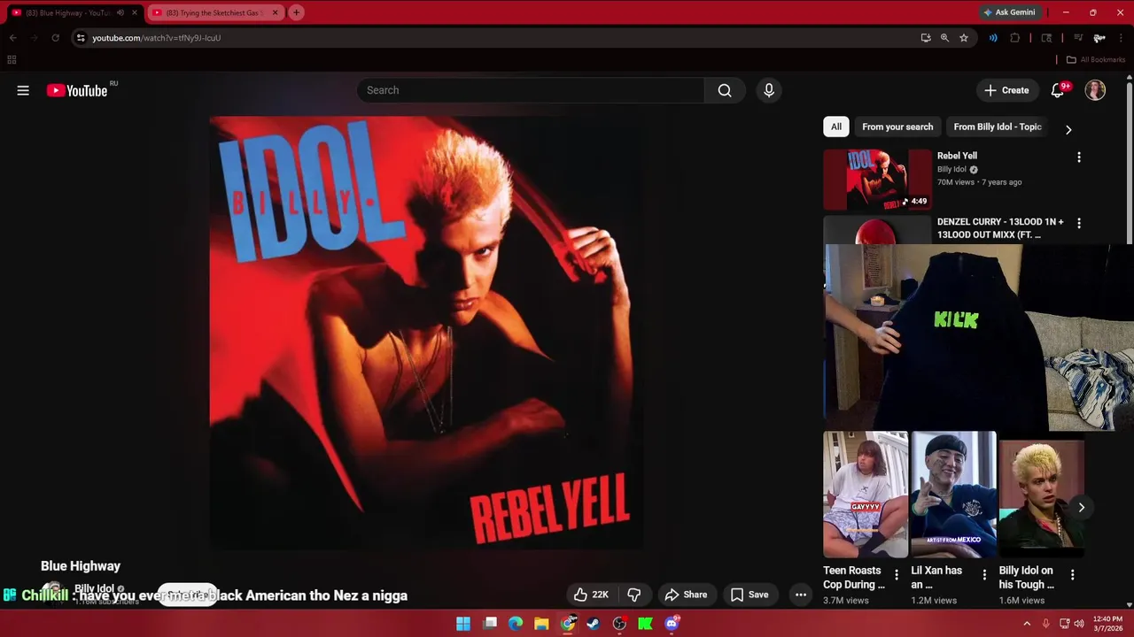1134x637 pixels.
Task: Open options for Billy Idol short
Action: tap(1072, 575)
